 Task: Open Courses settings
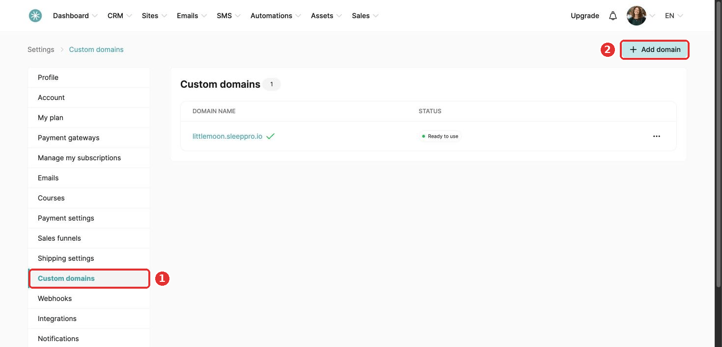[89, 198]
